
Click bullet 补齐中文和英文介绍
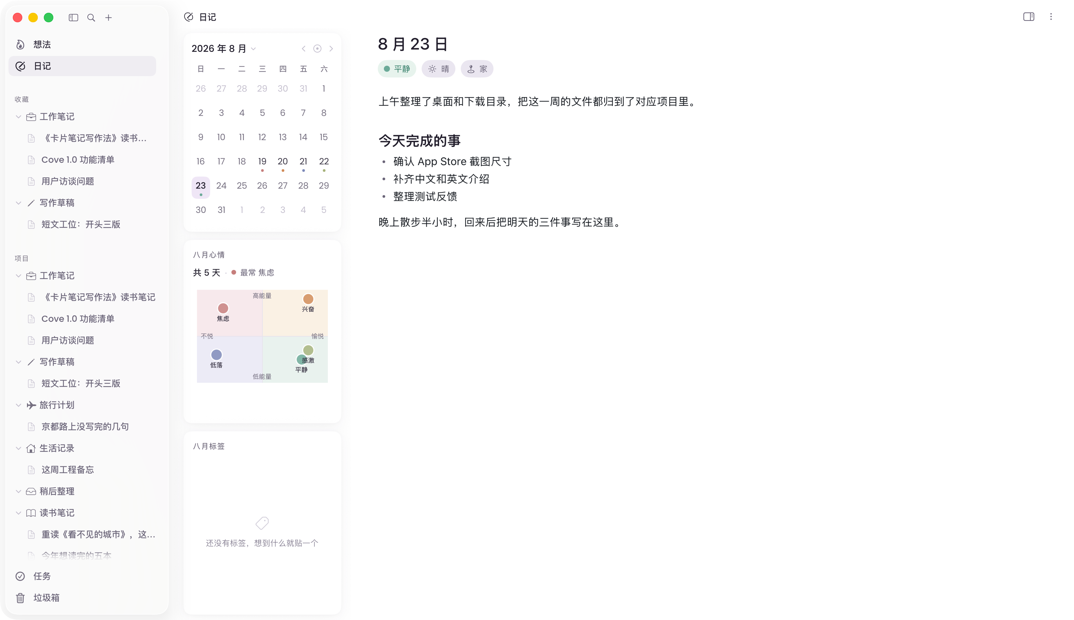tap(441, 179)
